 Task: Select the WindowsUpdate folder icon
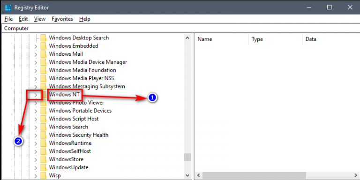(43, 167)
